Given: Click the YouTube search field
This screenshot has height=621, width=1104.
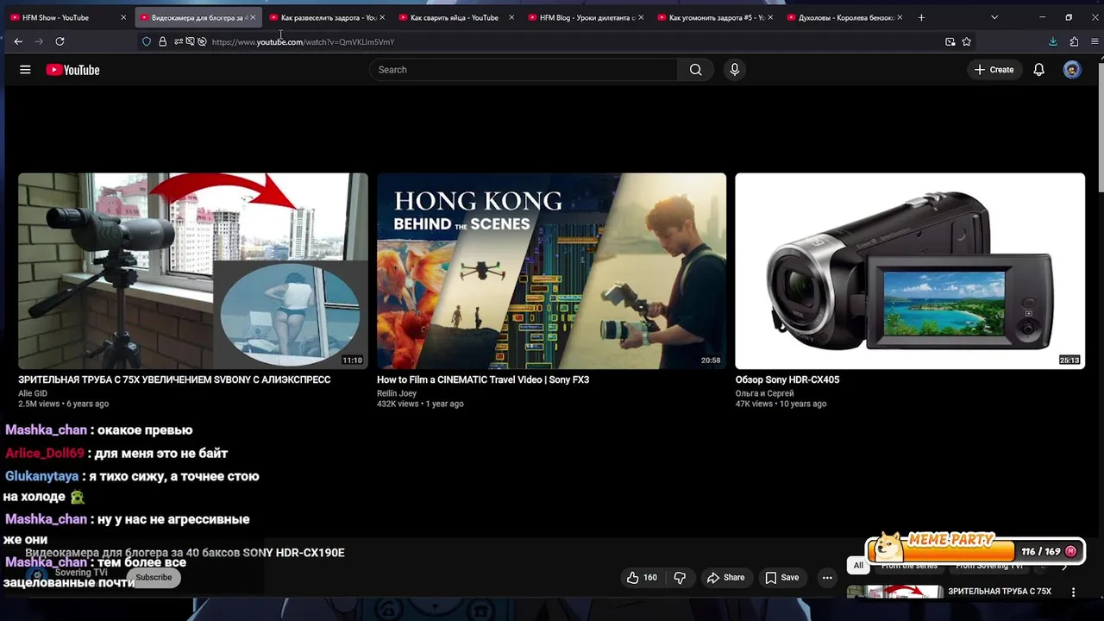Looking at the screenshot, I should click(x=524, y=70).
